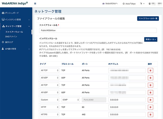Click the IP address field of HTTP rule
This screenshot has height=119, width=163.
coord(127,107)
